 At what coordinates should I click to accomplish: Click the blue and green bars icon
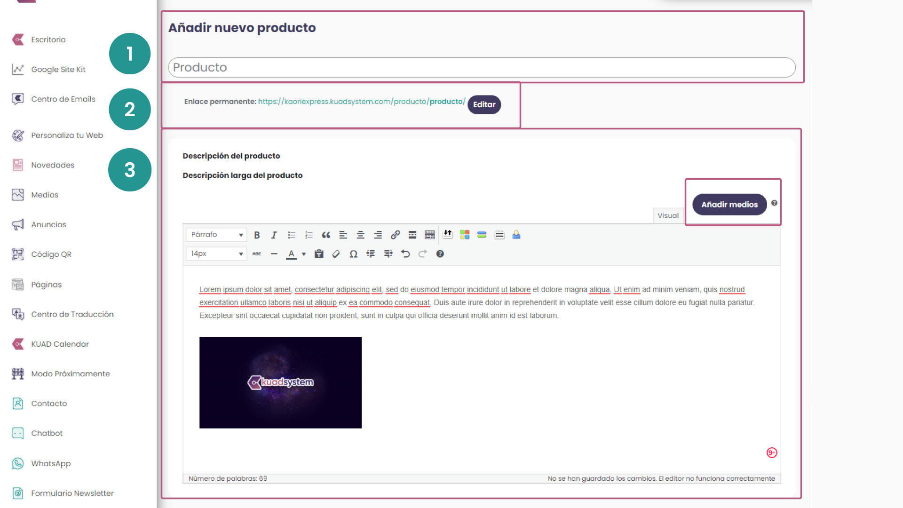[482, 234]
